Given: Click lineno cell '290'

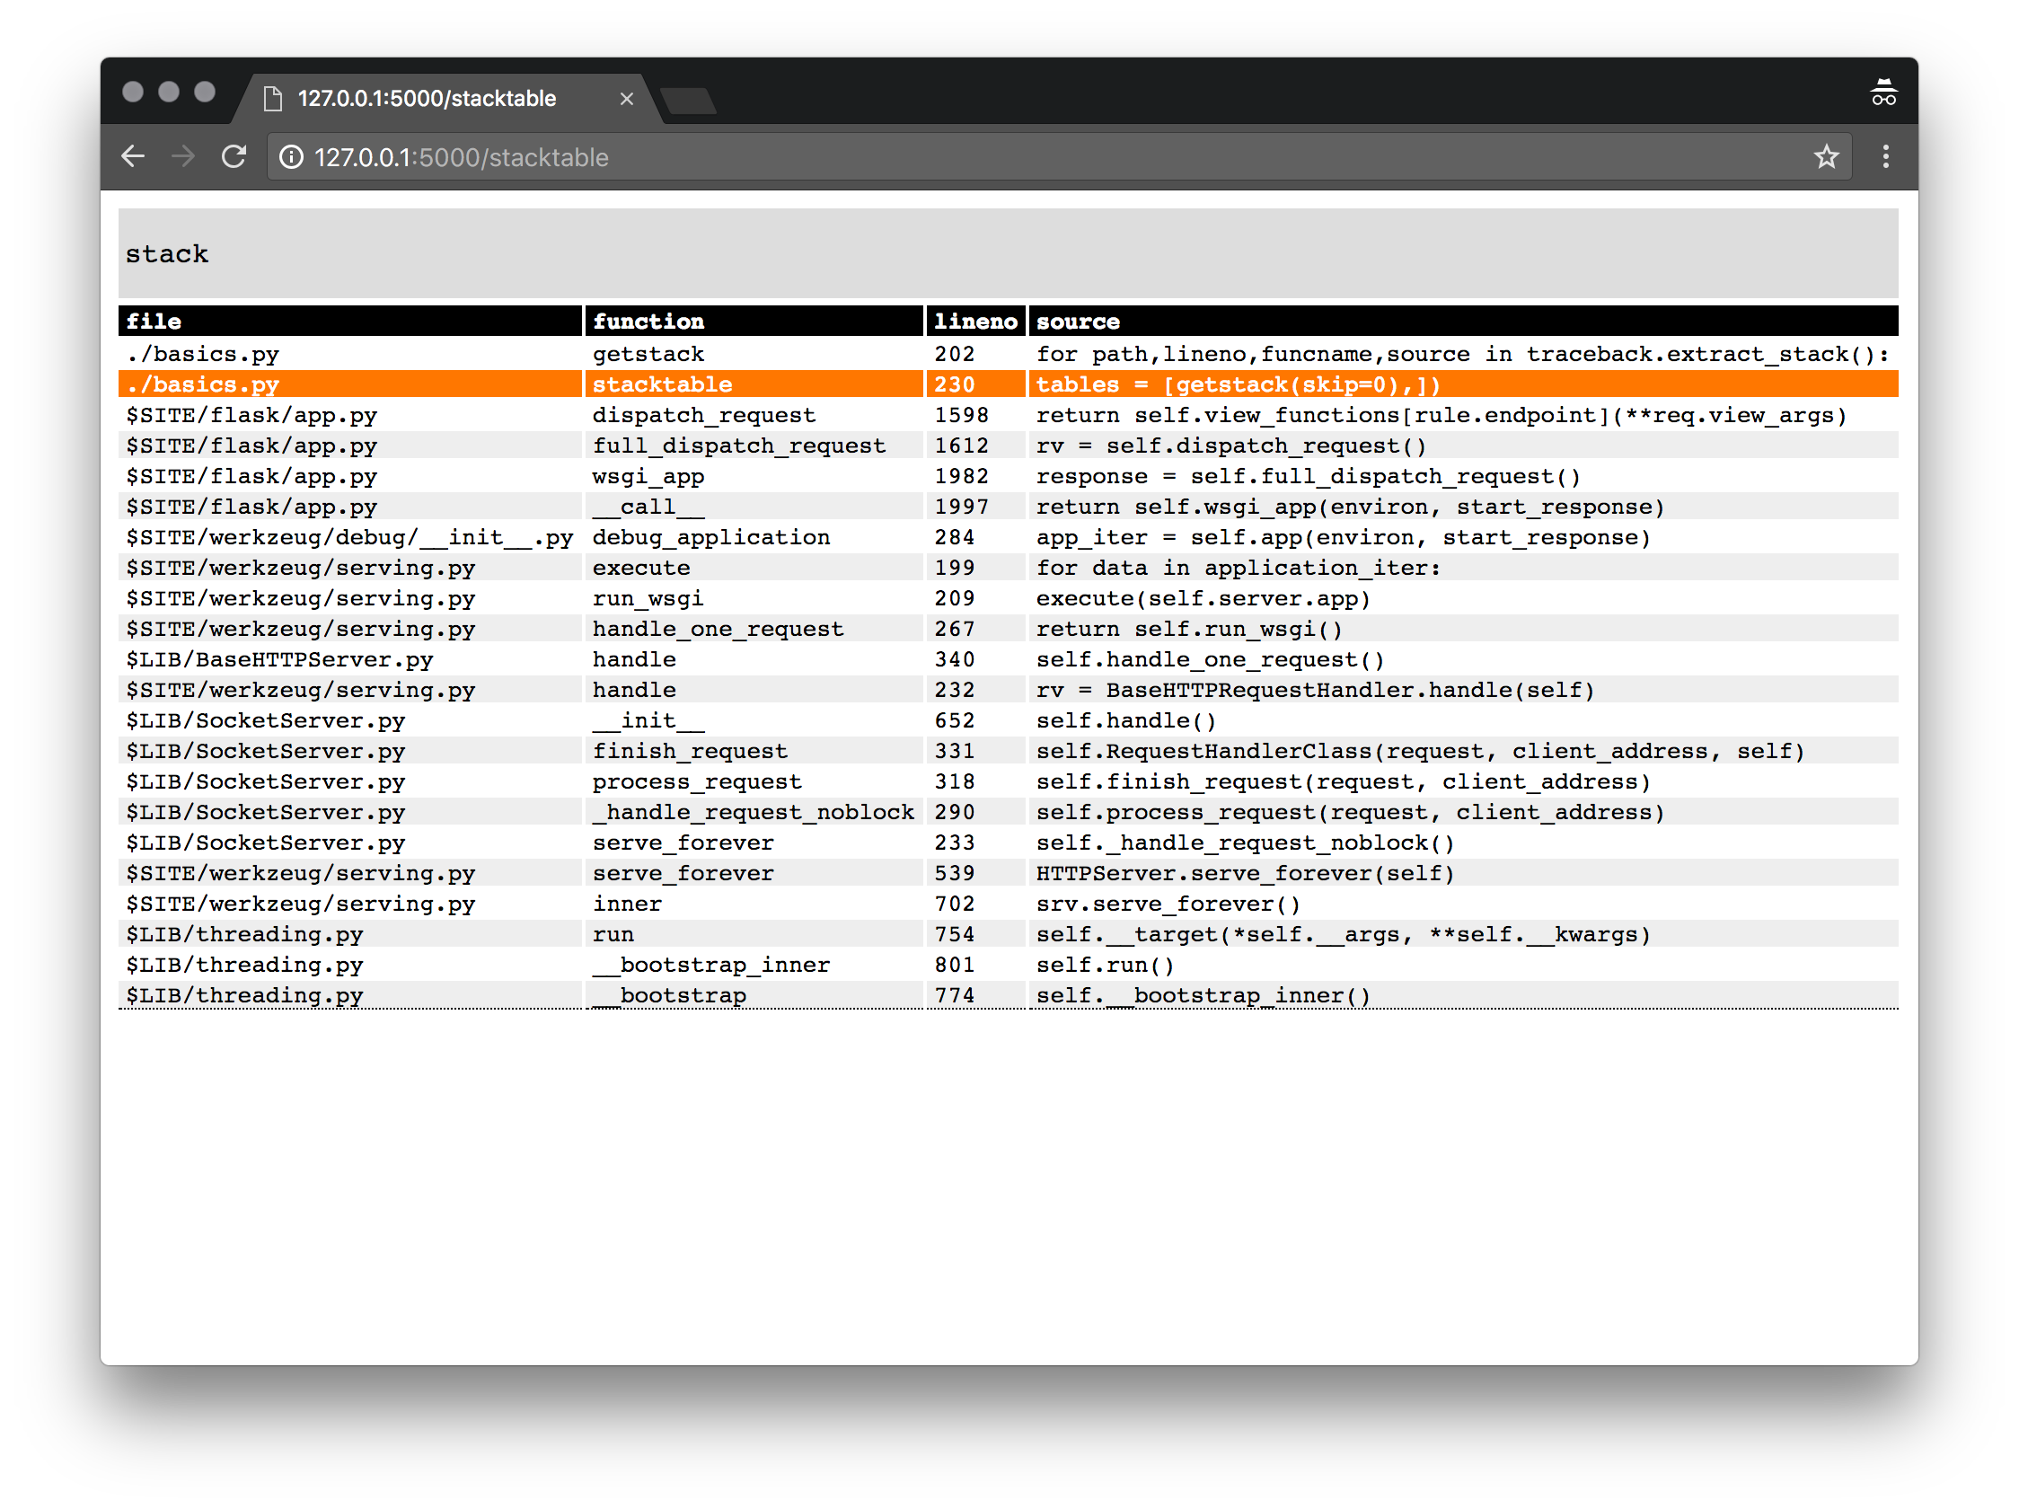Looking at the screenshot, I should 975,813.
